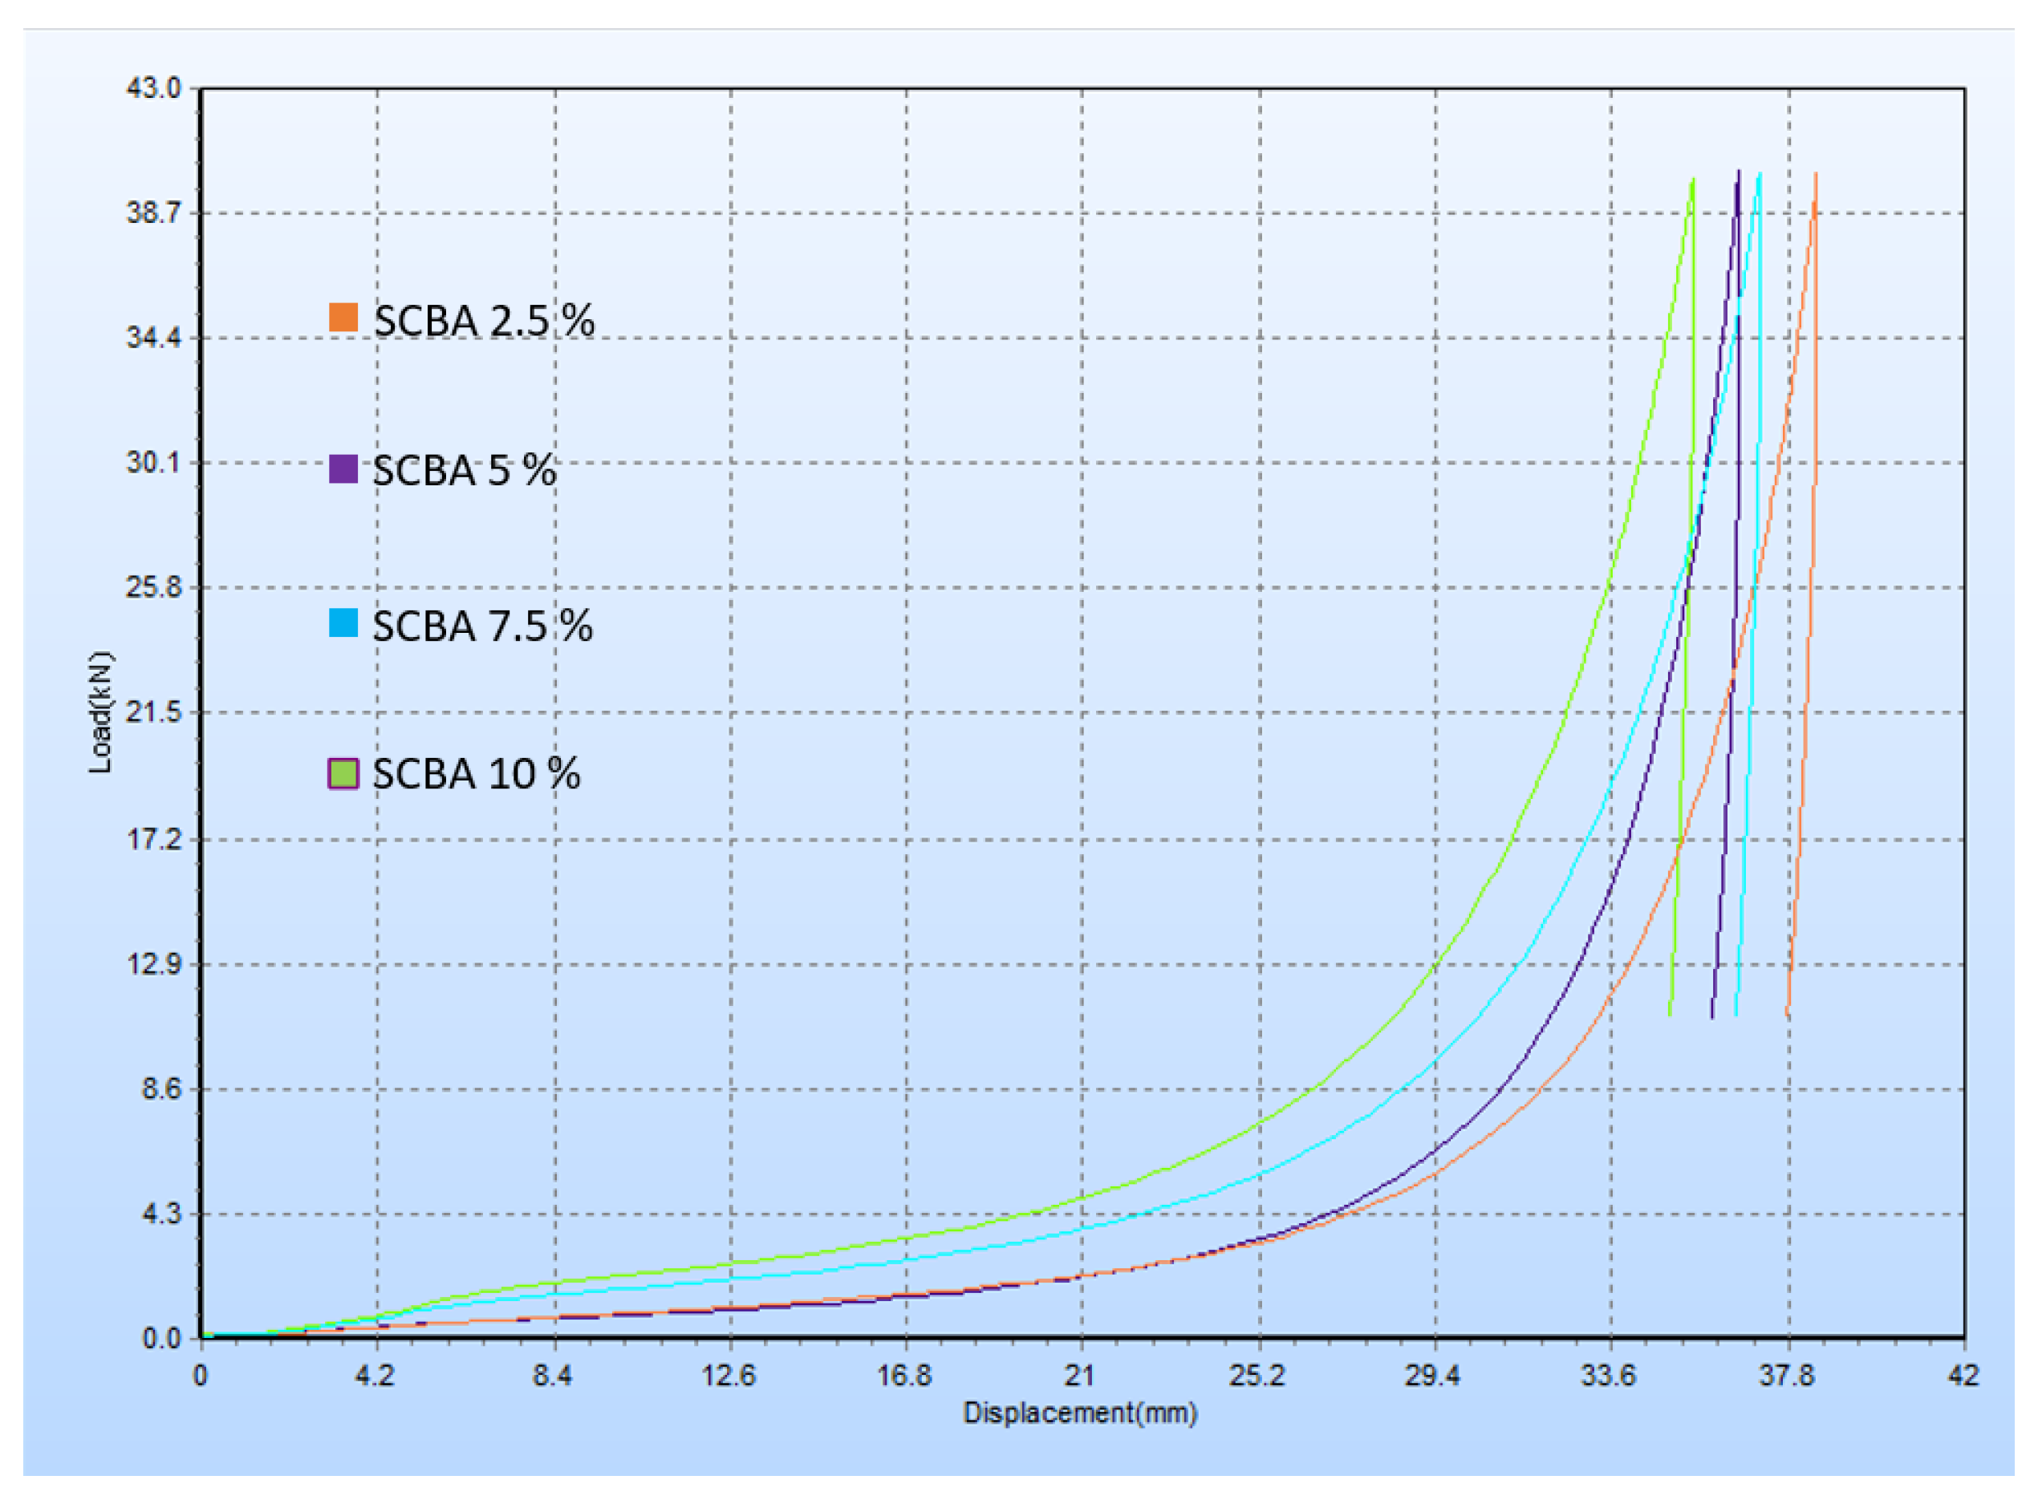This screenshot has height=1500, width=2034.
Task: Click the orange SCBA 2.5 % legend swatch
Action: point(343,318)
